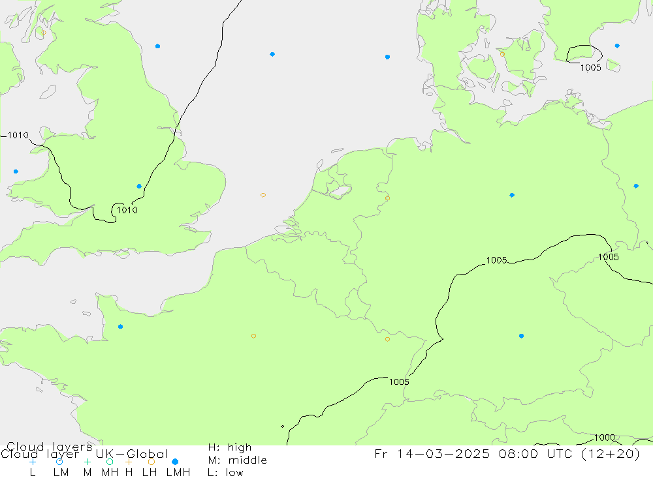Select the blue dot off the Welsh west coast
653x478 pixels.
click(16, 172)
